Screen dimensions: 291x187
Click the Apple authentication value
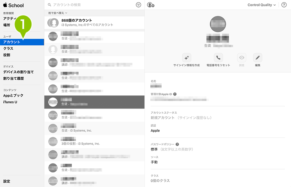pos(155,131)
